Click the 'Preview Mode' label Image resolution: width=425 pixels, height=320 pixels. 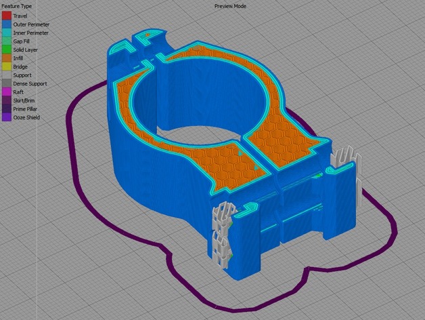click(230, 6)
